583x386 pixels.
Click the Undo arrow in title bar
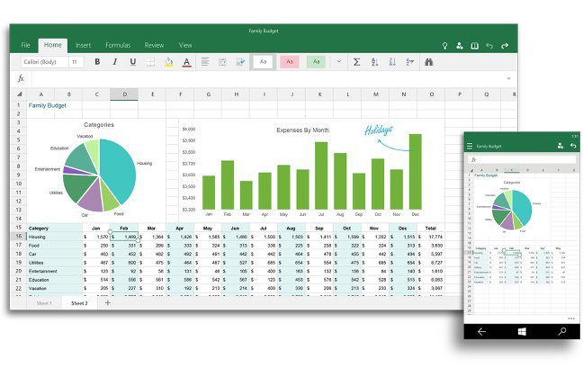coord(489,45)
